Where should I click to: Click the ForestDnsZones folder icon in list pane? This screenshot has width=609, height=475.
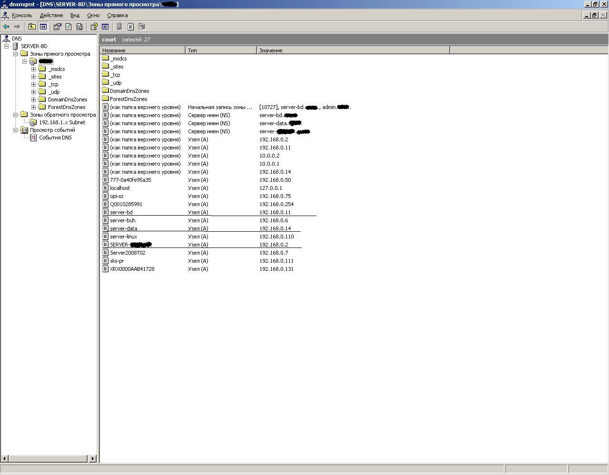[106, 99]
